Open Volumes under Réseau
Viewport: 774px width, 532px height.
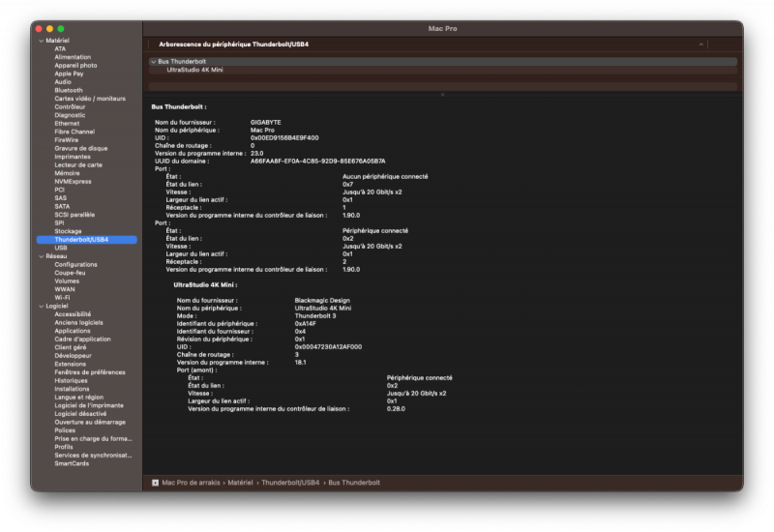pyautogui.click(x=67, y=281)
